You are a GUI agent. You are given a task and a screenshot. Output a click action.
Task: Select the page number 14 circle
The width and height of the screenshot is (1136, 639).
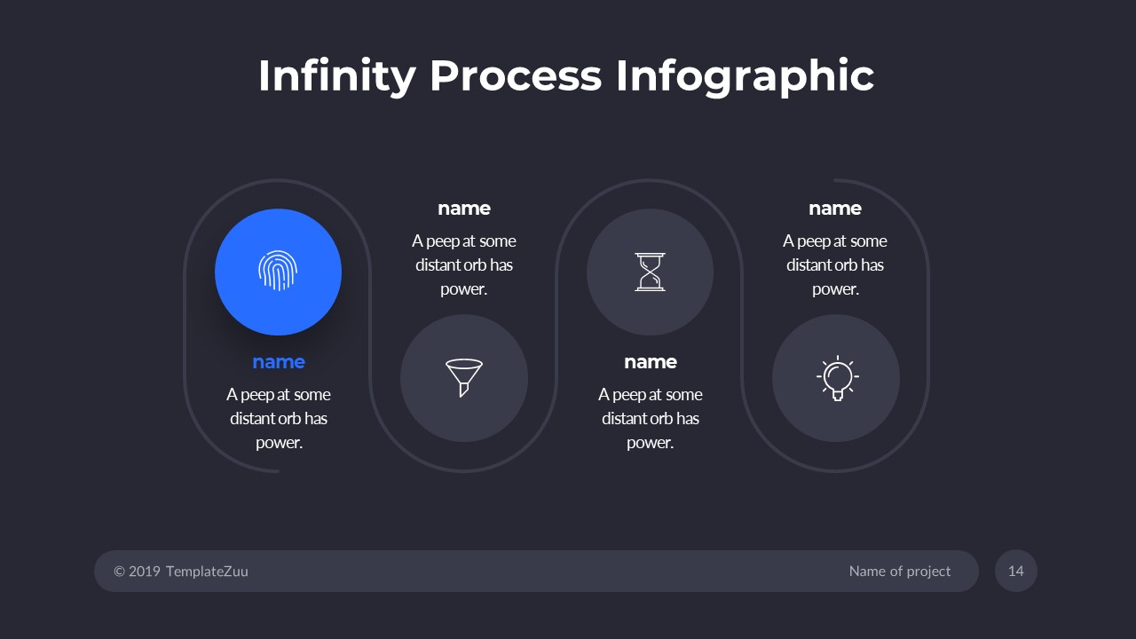coord(1015,571)
